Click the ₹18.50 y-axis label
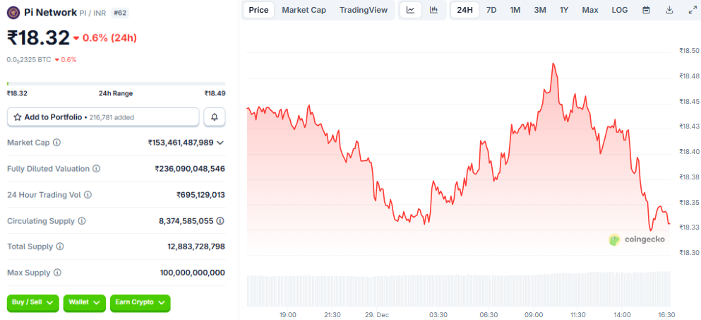The image size is (701, 320). [689, 51]
